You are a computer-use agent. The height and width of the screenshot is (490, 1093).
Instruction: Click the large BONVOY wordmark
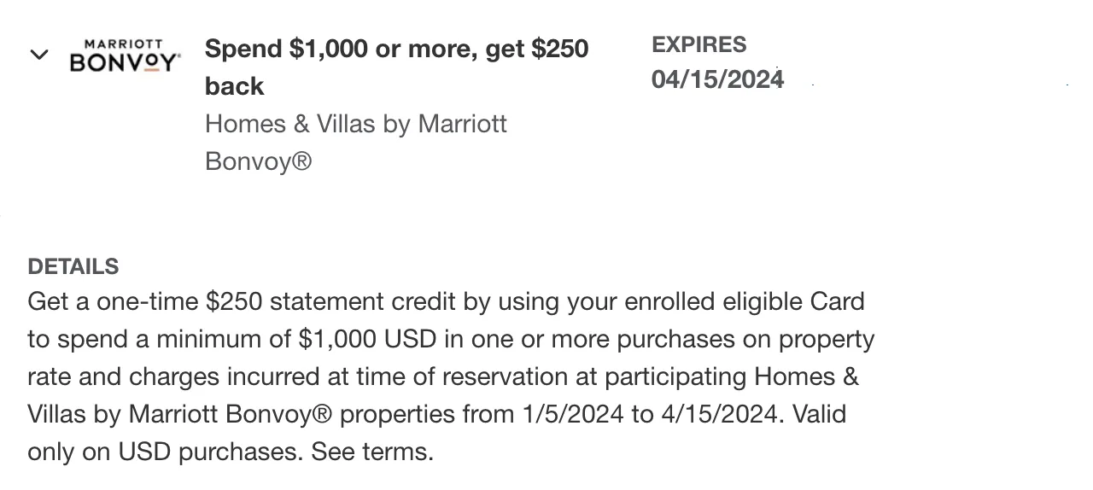click(x=125, y=63)
